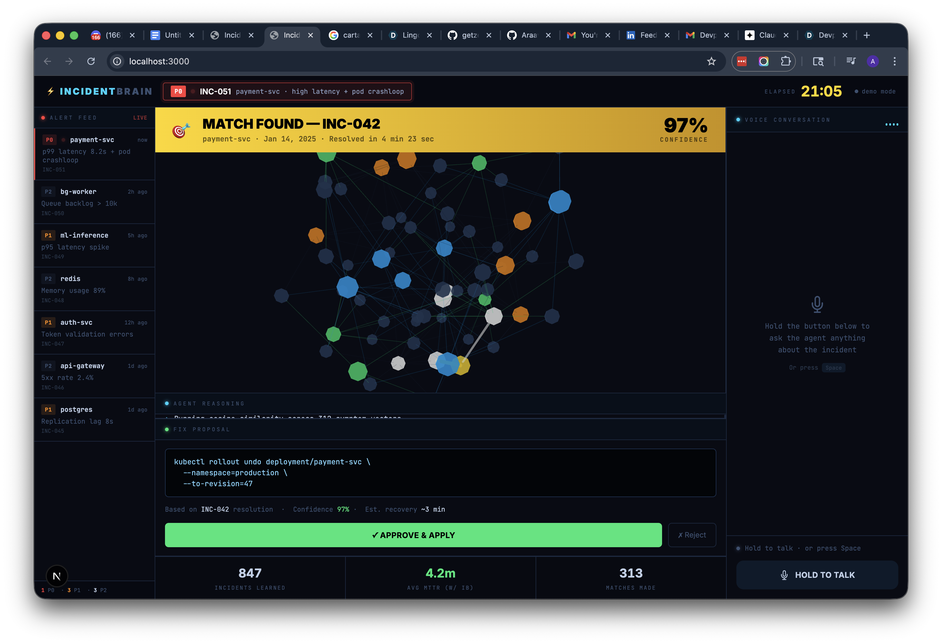
Task: Click the Next.js dev tools N badge
Action: (57, 576)
